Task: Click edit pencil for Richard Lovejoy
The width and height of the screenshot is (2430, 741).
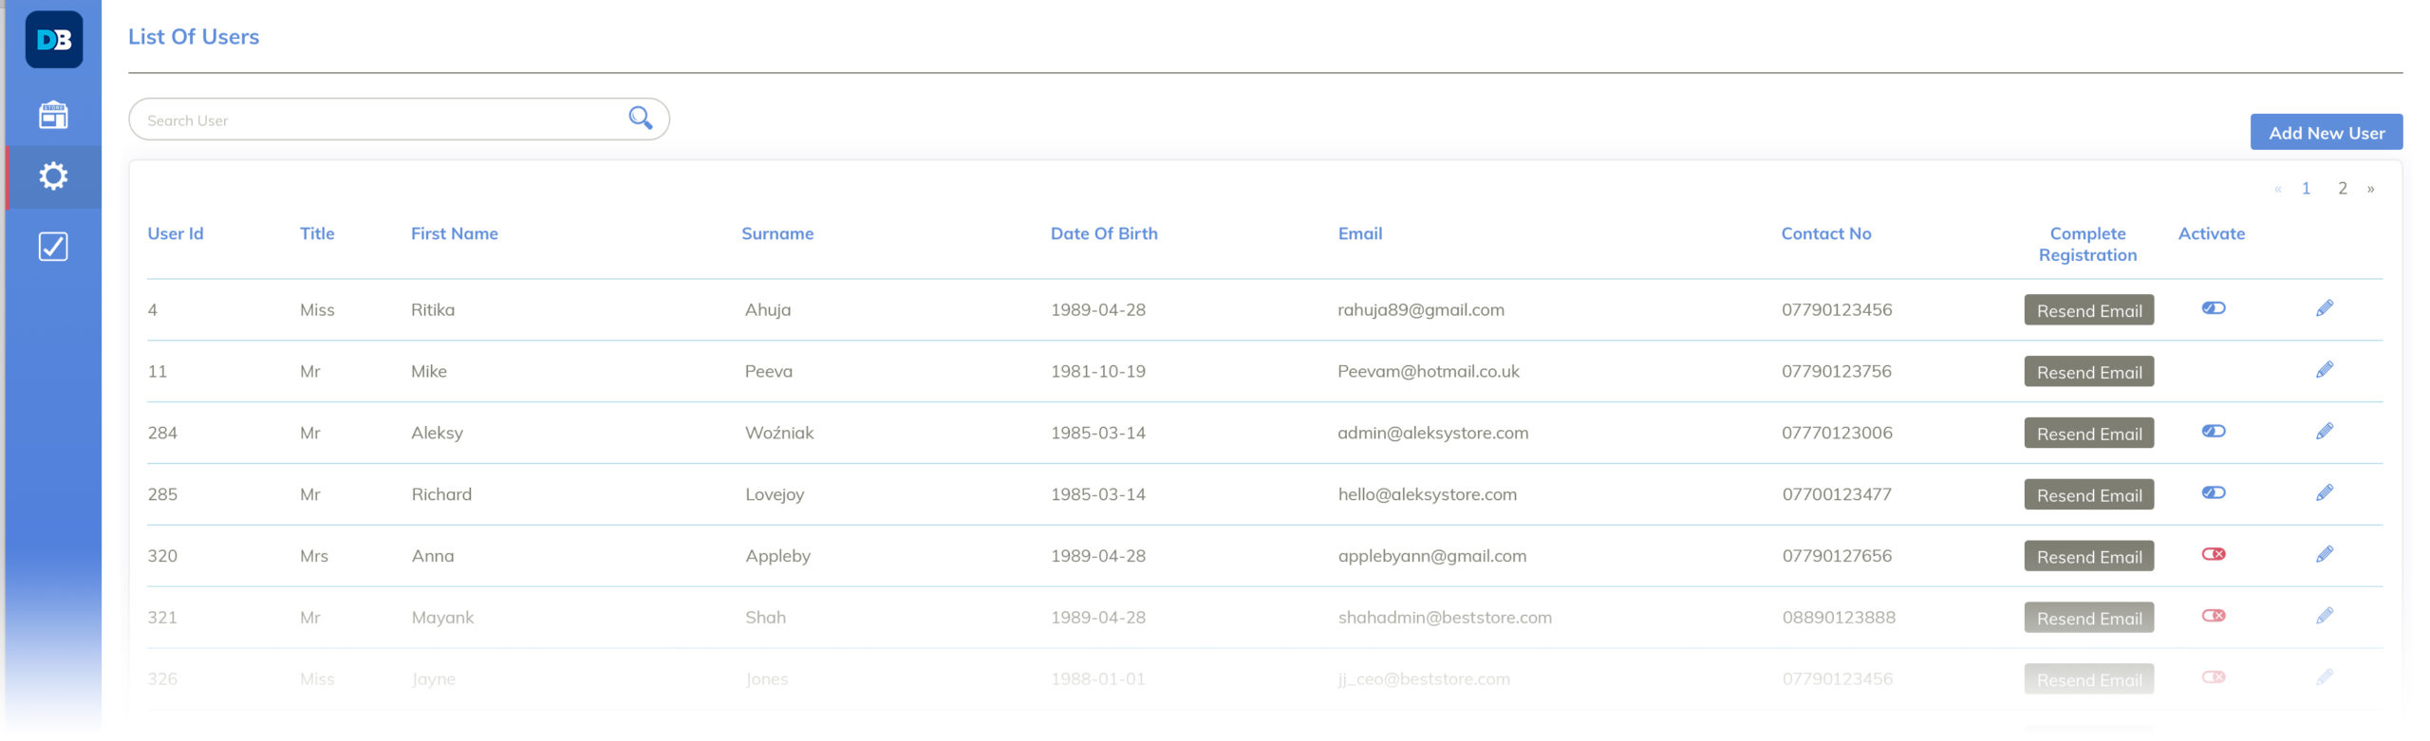Action: (2324, 492)
